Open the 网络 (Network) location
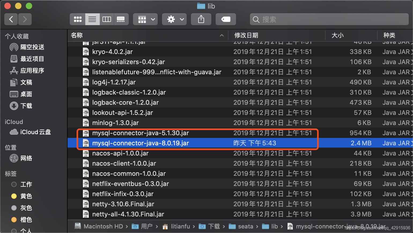This screenshot has width=413, height=233. (x=26, y=158)
